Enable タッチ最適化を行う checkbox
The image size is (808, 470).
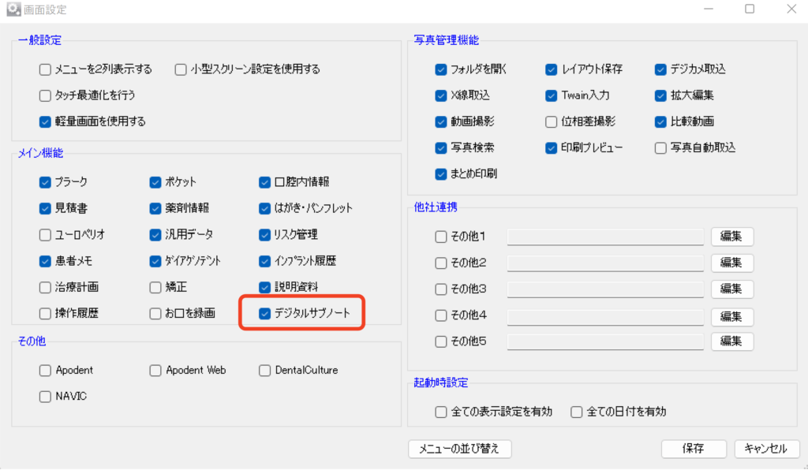point(45,95)
